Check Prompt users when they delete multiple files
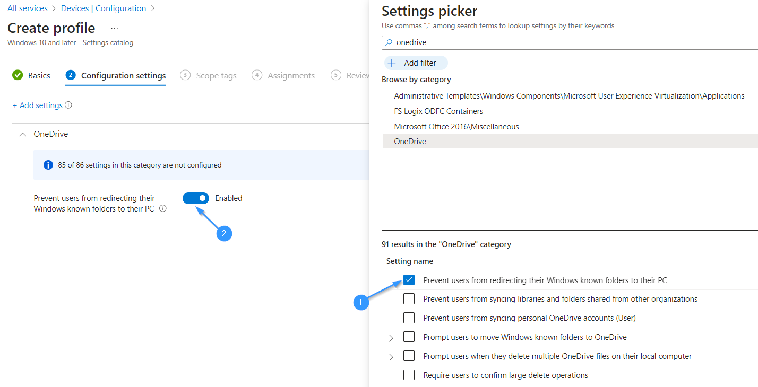 [409, 356]
